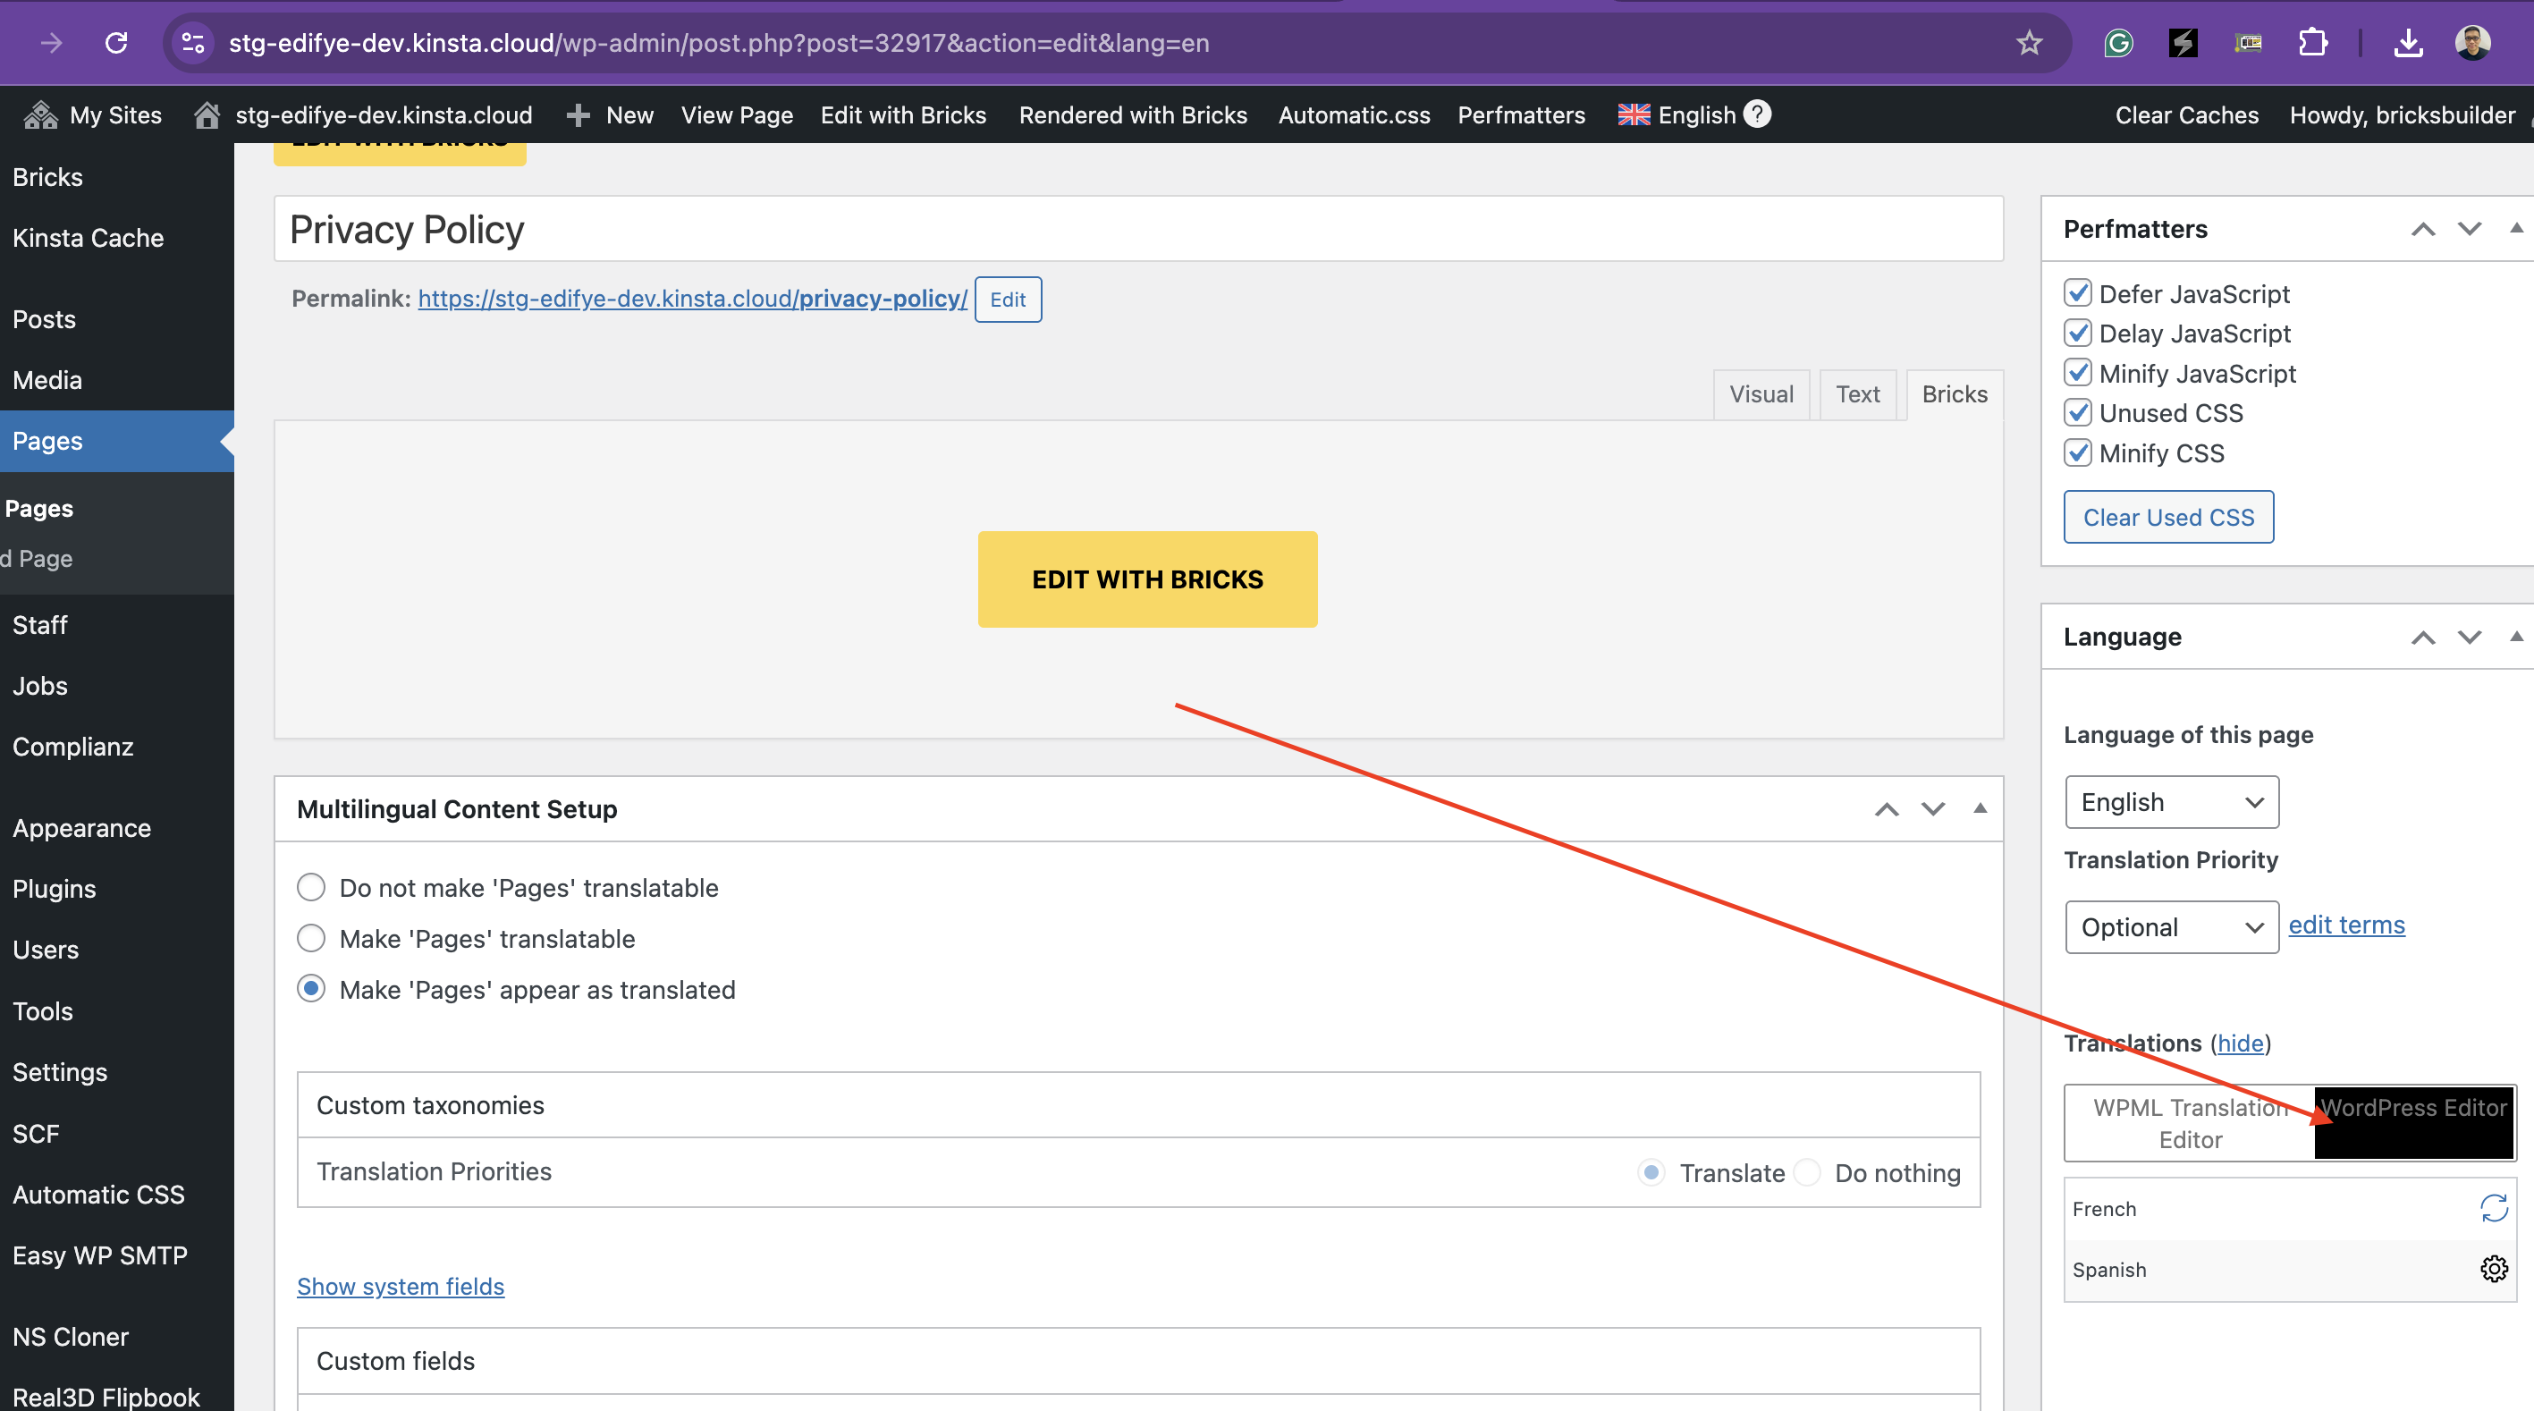Select Do nothing radio for Translation Priorities
The width and height of the screenshot is (2534, 1411).
(1807, 1172)
